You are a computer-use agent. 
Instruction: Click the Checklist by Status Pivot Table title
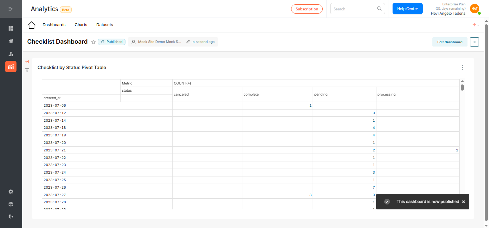coord(72,67)
